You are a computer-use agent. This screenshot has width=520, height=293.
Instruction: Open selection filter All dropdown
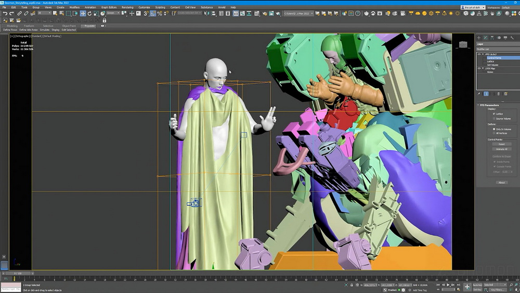point(44,14)
